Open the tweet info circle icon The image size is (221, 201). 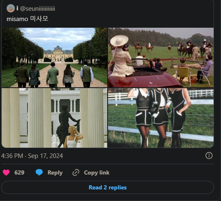pos(209,156)
